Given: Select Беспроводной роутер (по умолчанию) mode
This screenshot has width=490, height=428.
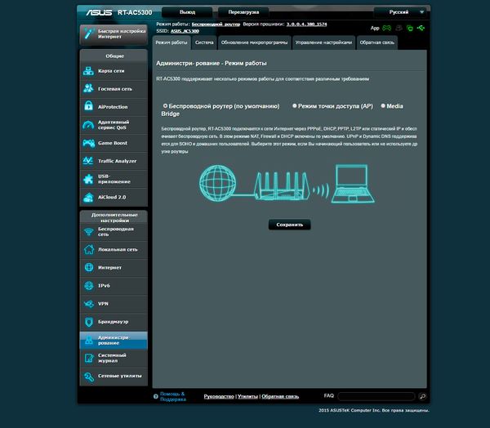Looking at the screenshot, I should tap(166, 106).
